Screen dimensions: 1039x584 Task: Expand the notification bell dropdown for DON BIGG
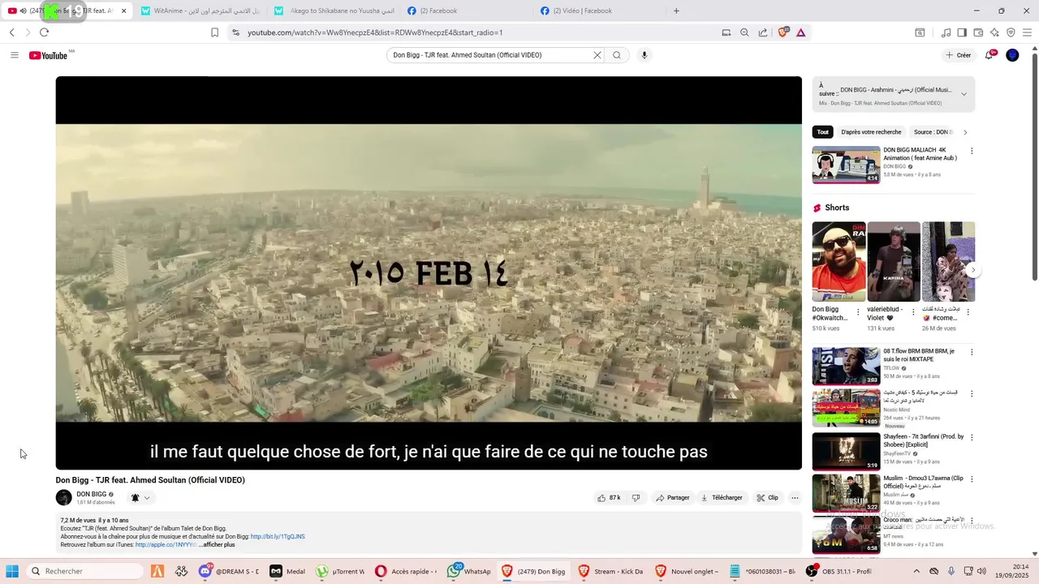click(140, 498)
